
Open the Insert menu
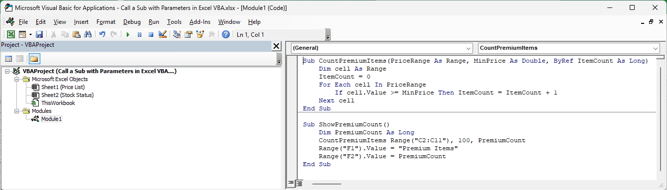(x=82, y=22)
